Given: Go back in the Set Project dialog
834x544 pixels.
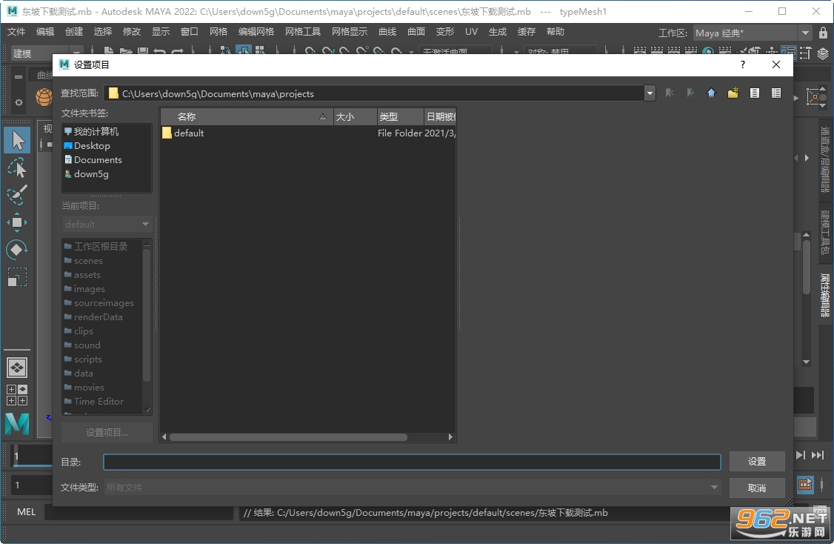Looking at the screenshot, I should pyautogui.click(x=670, y=93).
